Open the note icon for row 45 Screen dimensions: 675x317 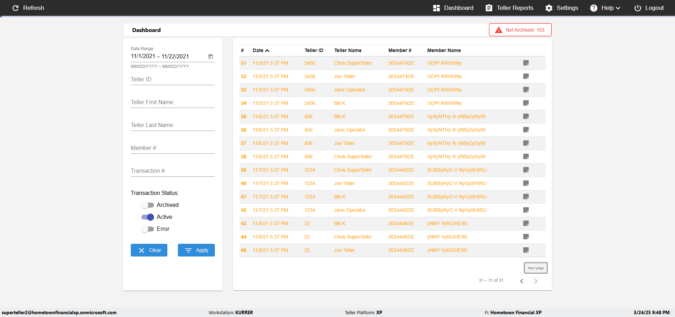tap(526, 250)
